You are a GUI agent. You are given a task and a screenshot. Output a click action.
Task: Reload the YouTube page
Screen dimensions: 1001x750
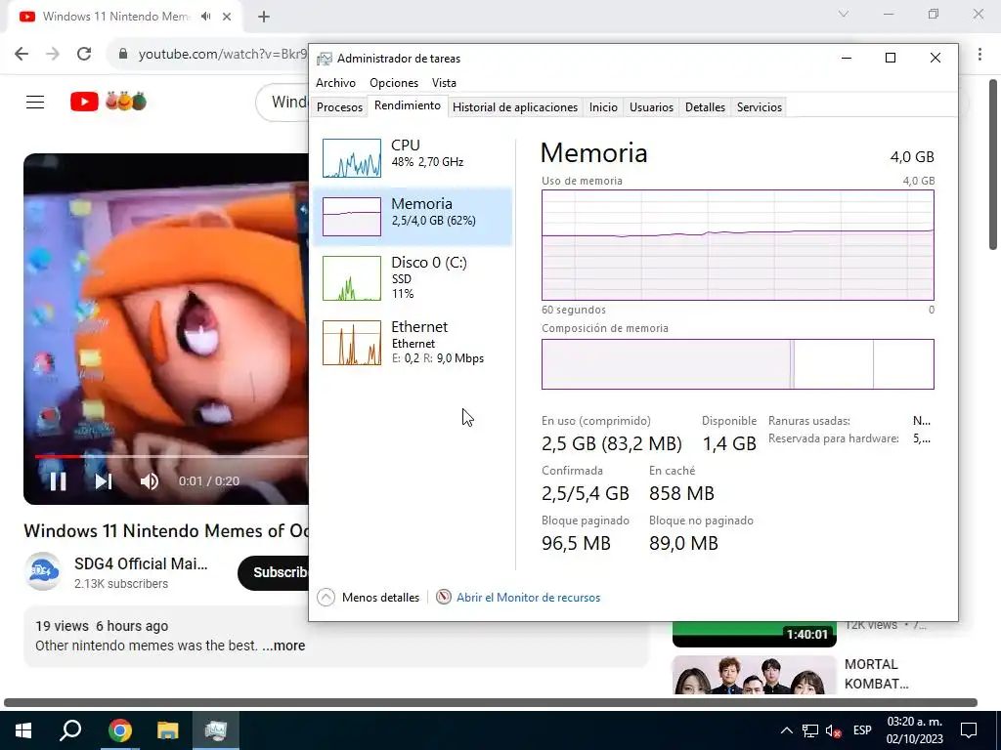tap(84, 54)
